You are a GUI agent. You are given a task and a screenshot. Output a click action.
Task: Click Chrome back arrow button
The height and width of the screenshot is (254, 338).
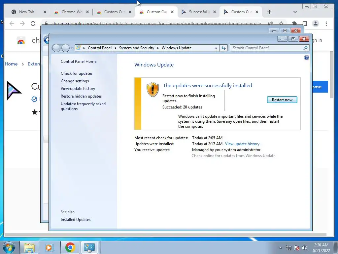[x=12, y=23]
